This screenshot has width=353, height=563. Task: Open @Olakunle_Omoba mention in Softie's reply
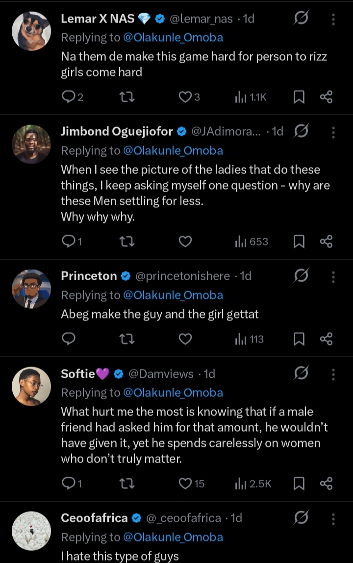[173, 393]
